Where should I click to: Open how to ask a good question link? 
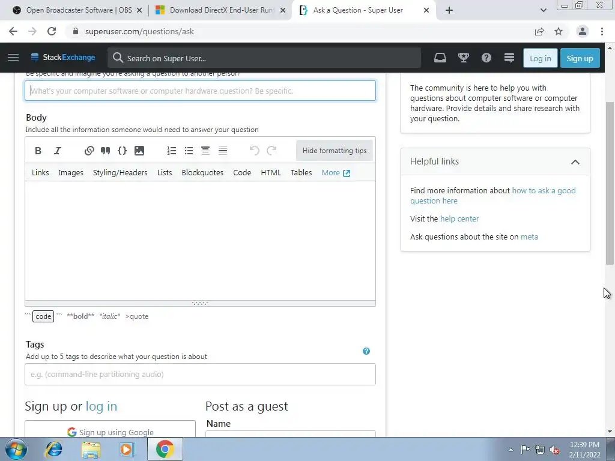click(492, 196)
